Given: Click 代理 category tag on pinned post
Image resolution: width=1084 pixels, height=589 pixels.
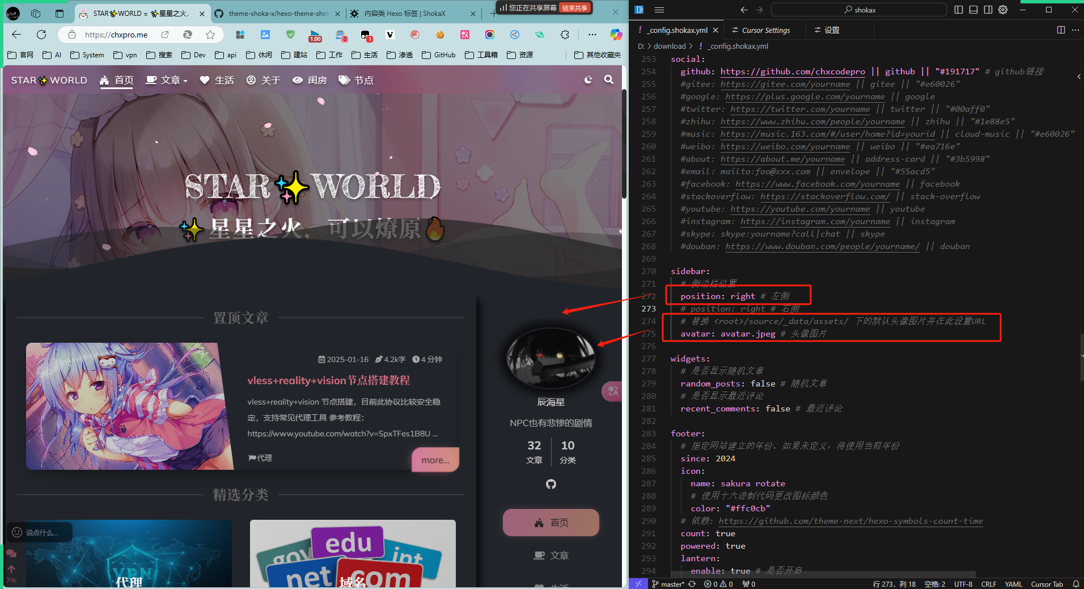Looking at the screenshot, I should [260, 458].
